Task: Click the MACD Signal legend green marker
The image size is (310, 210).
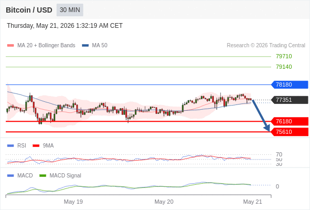Action: click(x=43, y=176)
